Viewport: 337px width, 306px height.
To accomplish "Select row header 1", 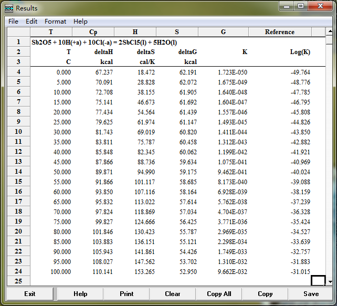I will (x=18, y=41).
